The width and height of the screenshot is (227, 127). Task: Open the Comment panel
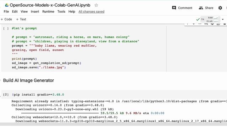pos(182,8)
